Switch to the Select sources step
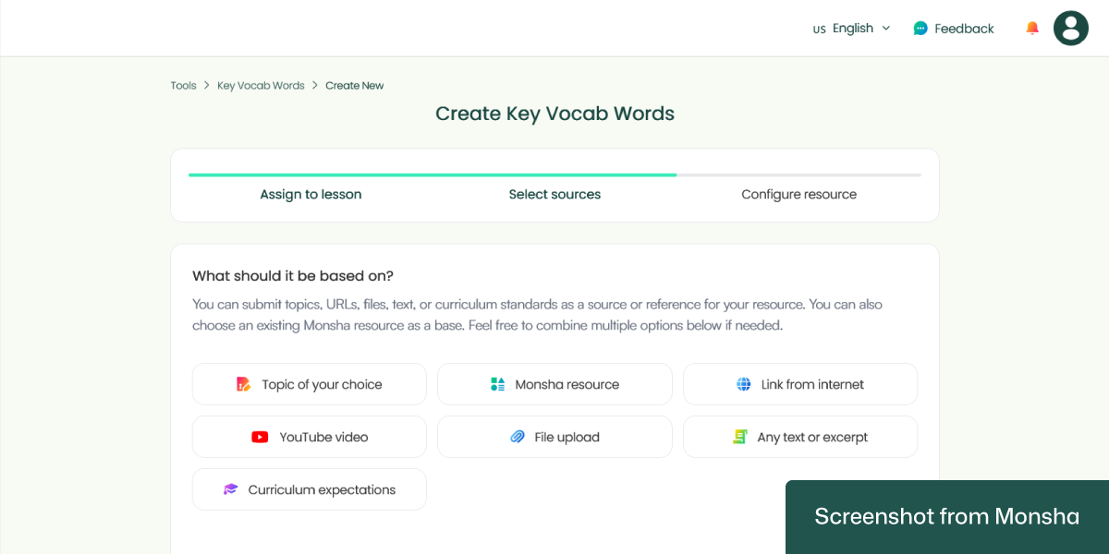 [x=554, y=195]
